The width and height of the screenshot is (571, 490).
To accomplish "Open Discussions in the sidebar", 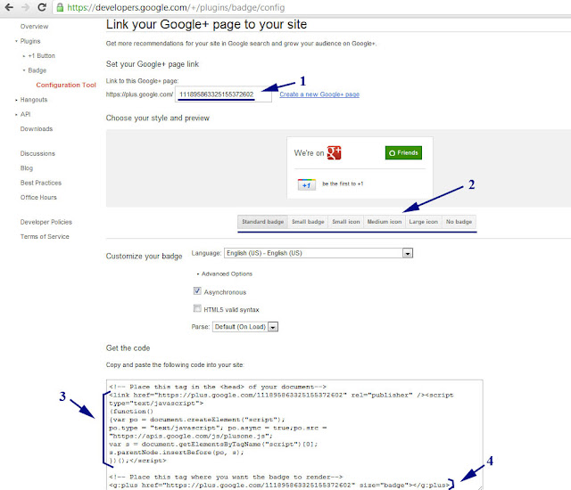I will tap(37, 154).
